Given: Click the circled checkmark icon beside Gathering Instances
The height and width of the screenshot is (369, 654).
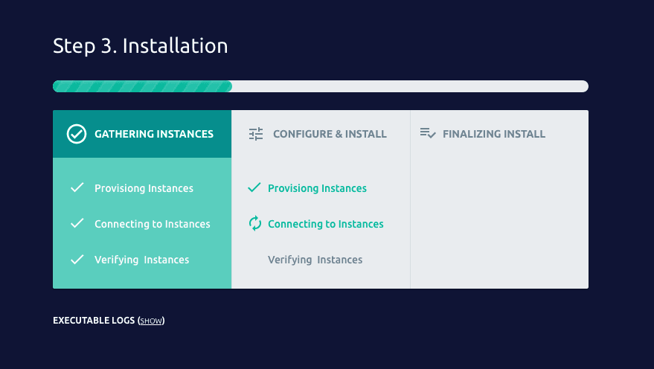Looking at the screenshot, I should click(77, 134).
